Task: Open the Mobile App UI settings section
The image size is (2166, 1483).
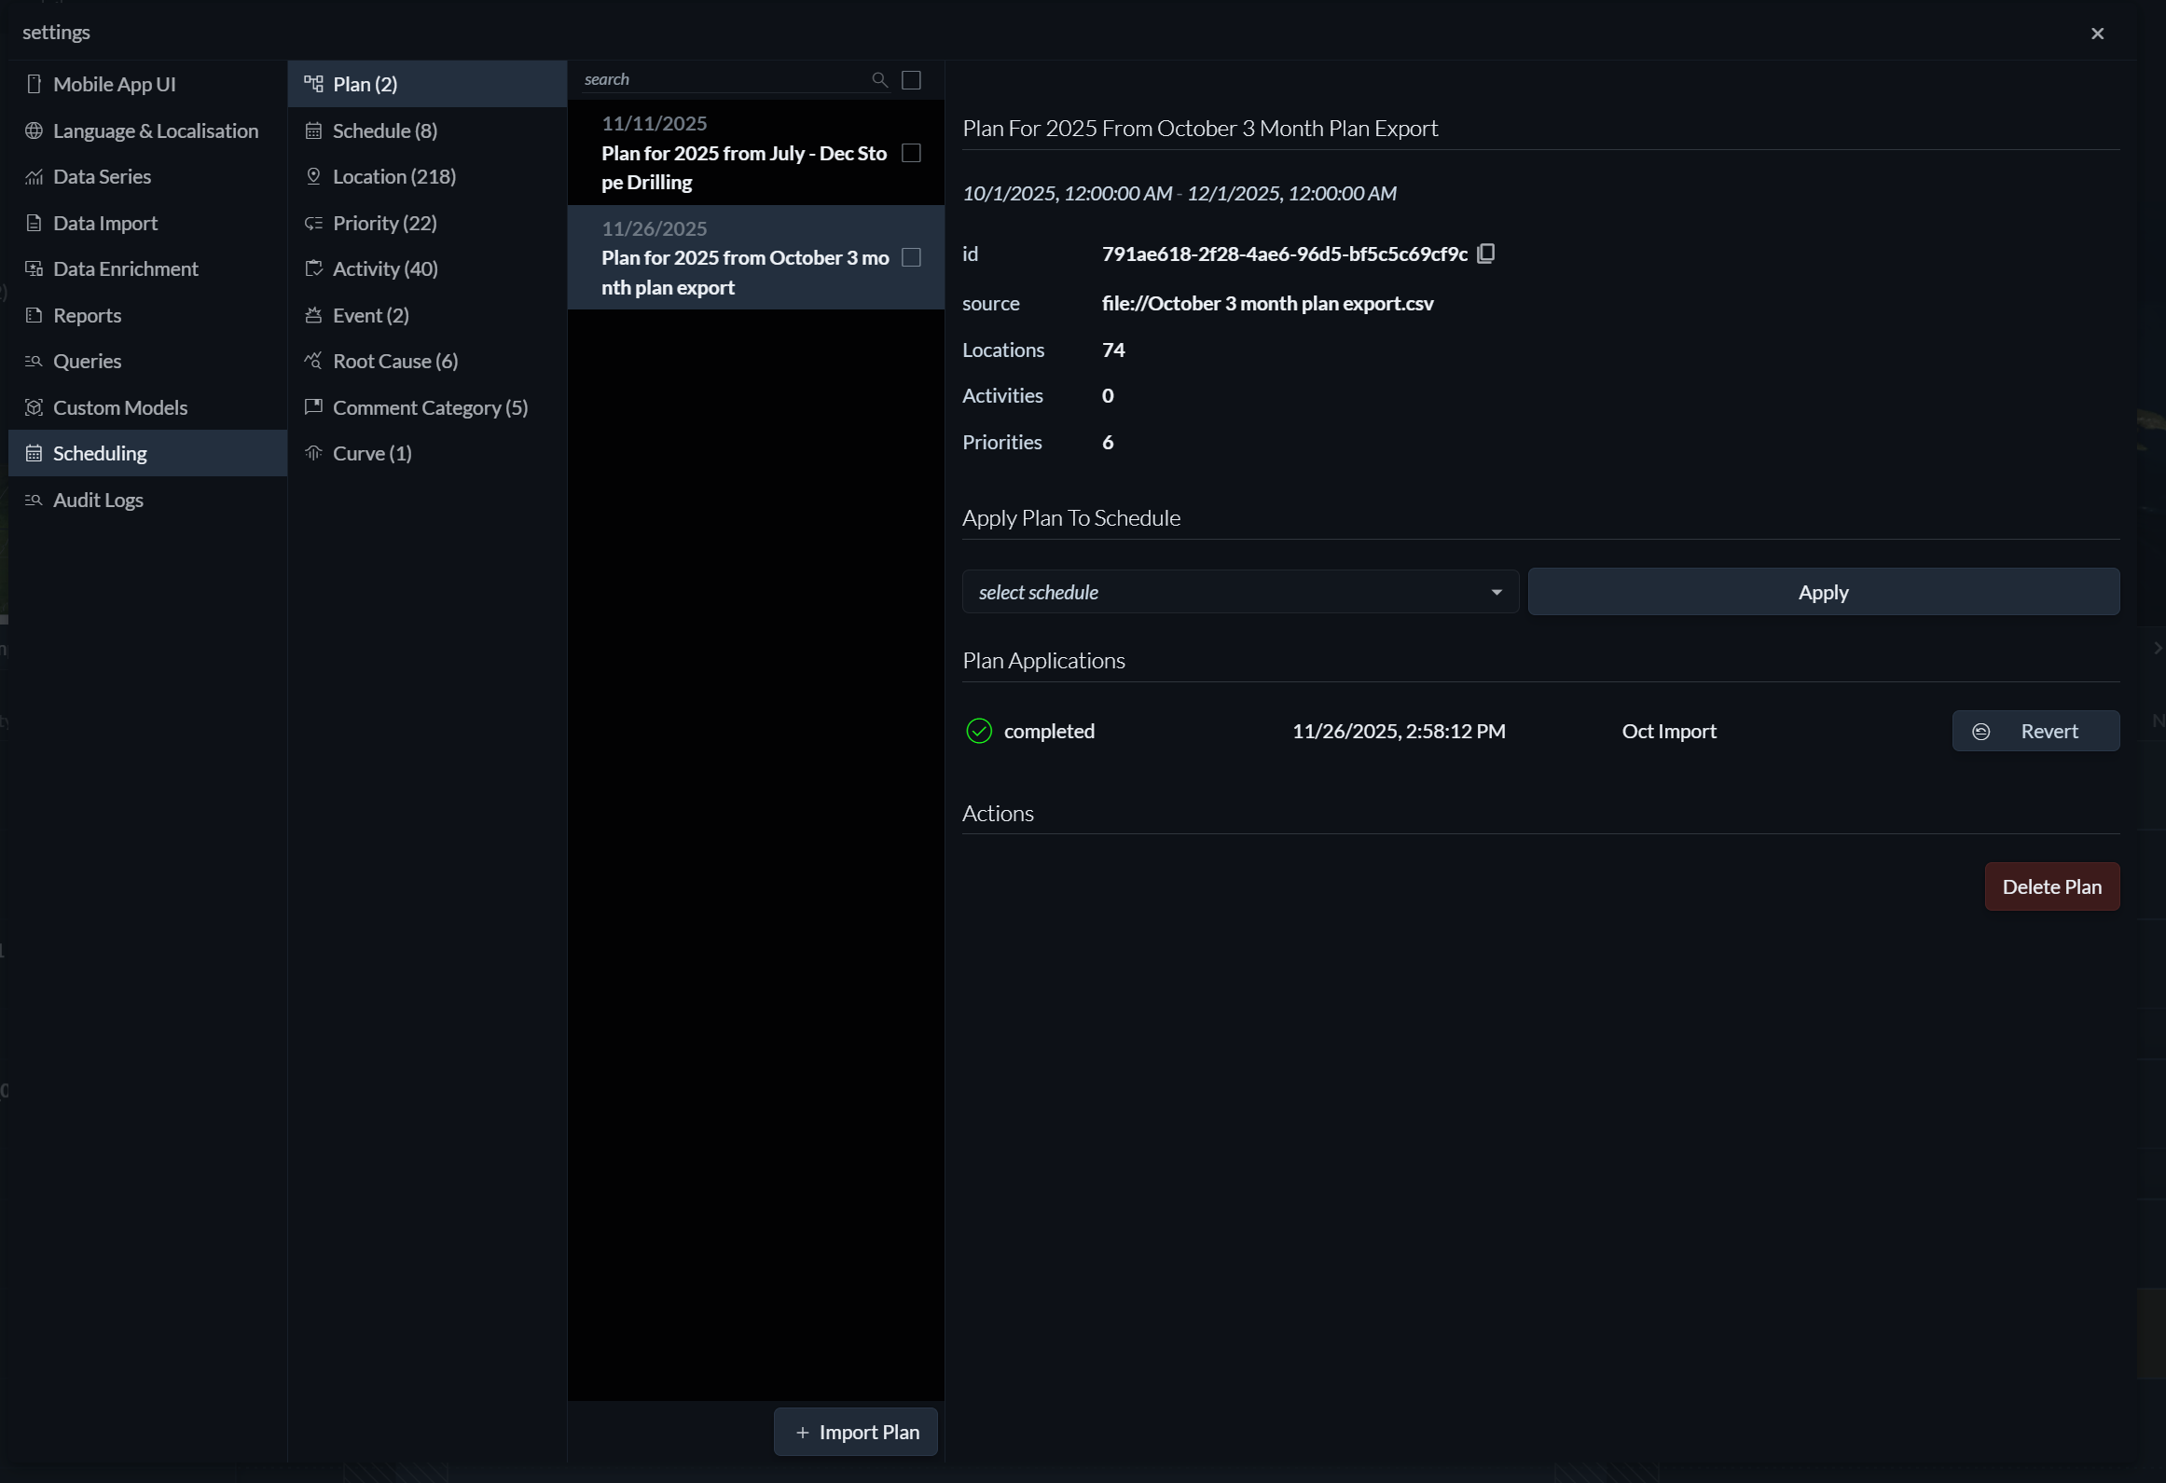Action: click(147, 84)
